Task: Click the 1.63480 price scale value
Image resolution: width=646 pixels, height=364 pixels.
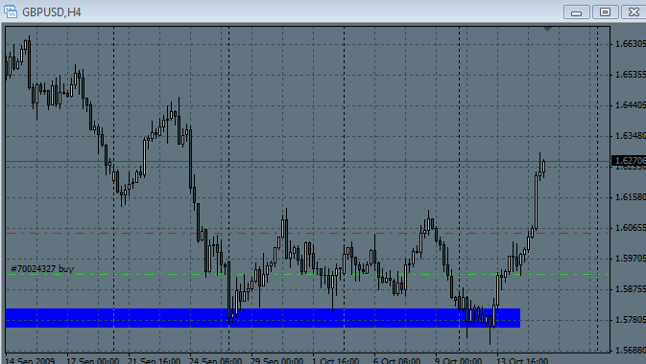Action: click(x=630, y=136)
